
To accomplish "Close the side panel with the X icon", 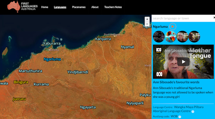I will (x=214, y=17).
